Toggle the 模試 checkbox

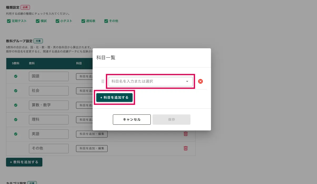(x=38, y=21)
